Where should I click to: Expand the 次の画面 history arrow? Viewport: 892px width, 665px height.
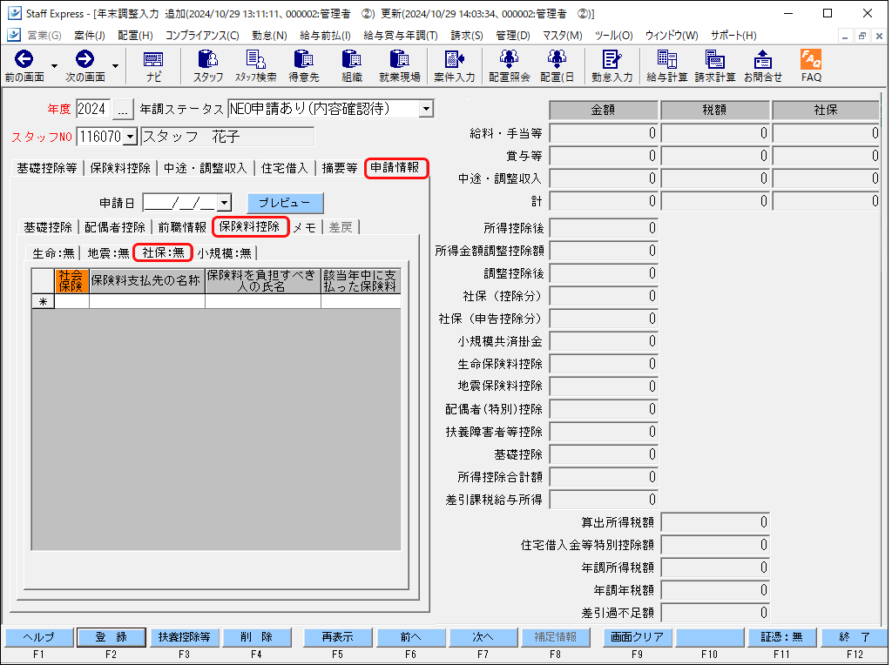tap(115, 66)
